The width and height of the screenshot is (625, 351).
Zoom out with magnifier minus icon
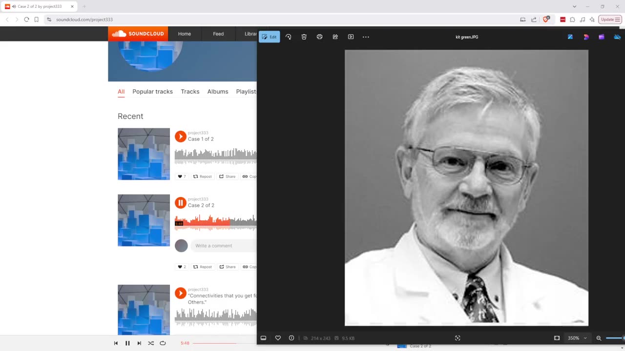[599, 338]
